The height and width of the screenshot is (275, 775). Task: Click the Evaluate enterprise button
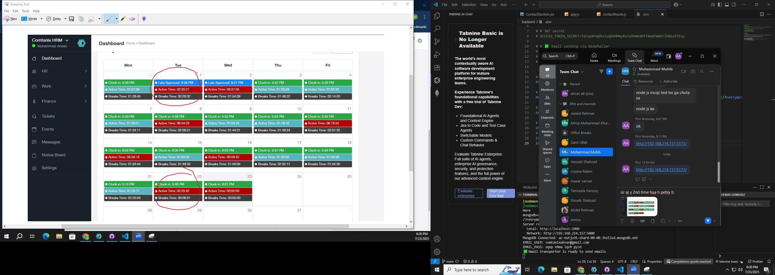pyautogui.click(x=469, y=193)
